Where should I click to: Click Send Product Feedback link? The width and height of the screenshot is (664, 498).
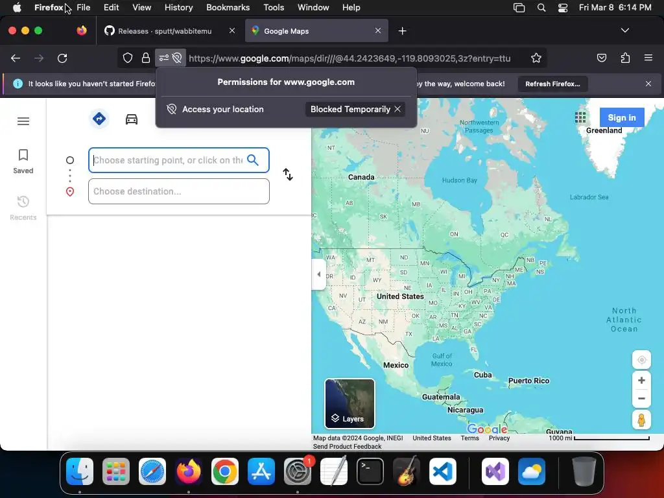coord(348,446)
